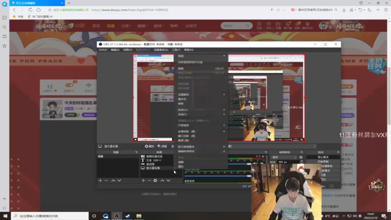Screen dimensions: 391x220
Task: Open OBS 场景集合(S) menu
Action: click(x=161, y=50)
